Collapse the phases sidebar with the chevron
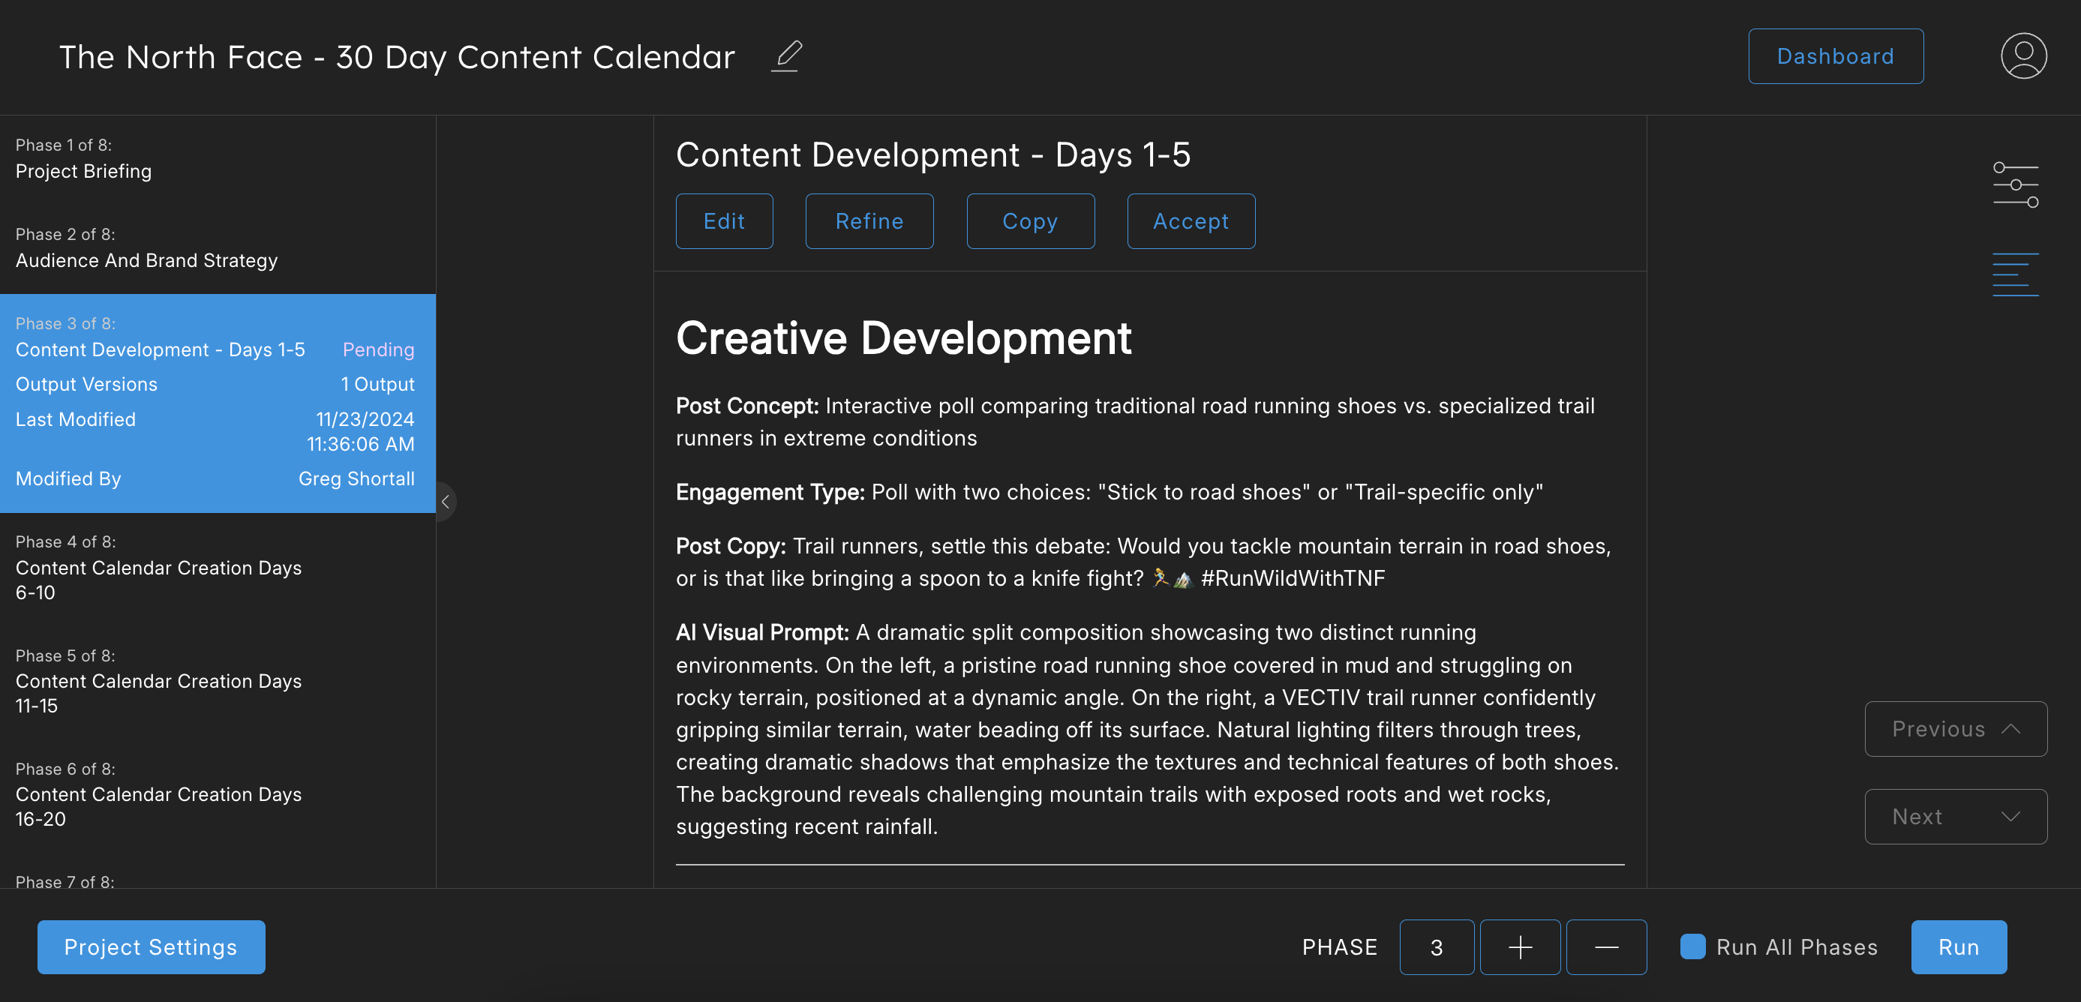 pos(445,502)
